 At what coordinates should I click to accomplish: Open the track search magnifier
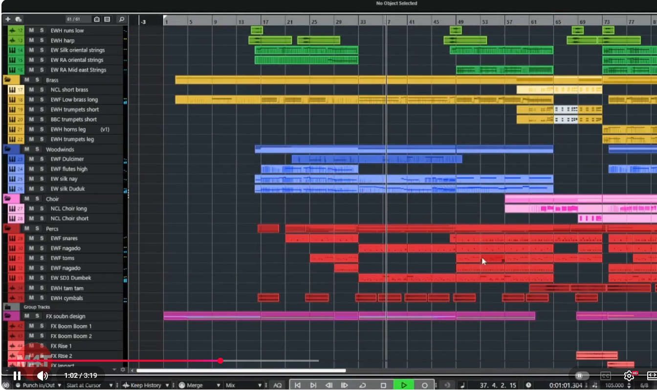121,20
